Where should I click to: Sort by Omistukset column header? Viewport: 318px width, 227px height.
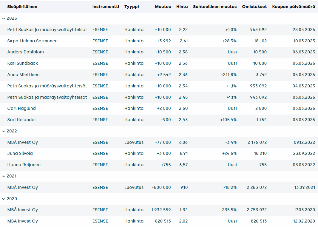point(254,7)
